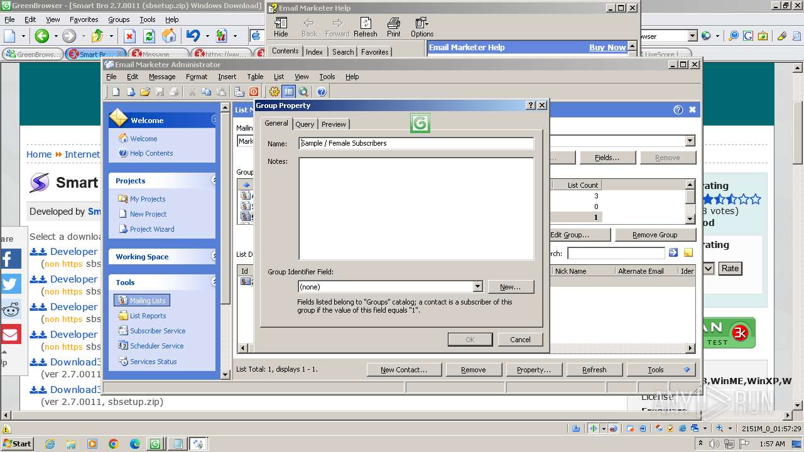This screenshot has height=452, width=804.
Task: Click the New... button for identifier field
Action: pos(510,287)
